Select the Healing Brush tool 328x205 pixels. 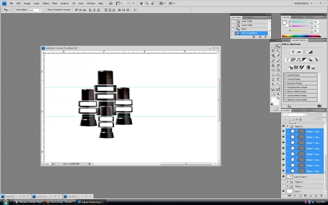pyautogui.click(x=273, y=61)
